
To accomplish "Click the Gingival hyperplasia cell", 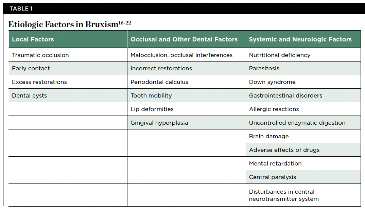I will [x=159, y=123].
